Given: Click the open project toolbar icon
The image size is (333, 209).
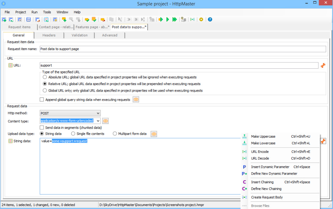Looking at the screenshot, I should pyautogui.click(x=11, y=20).
